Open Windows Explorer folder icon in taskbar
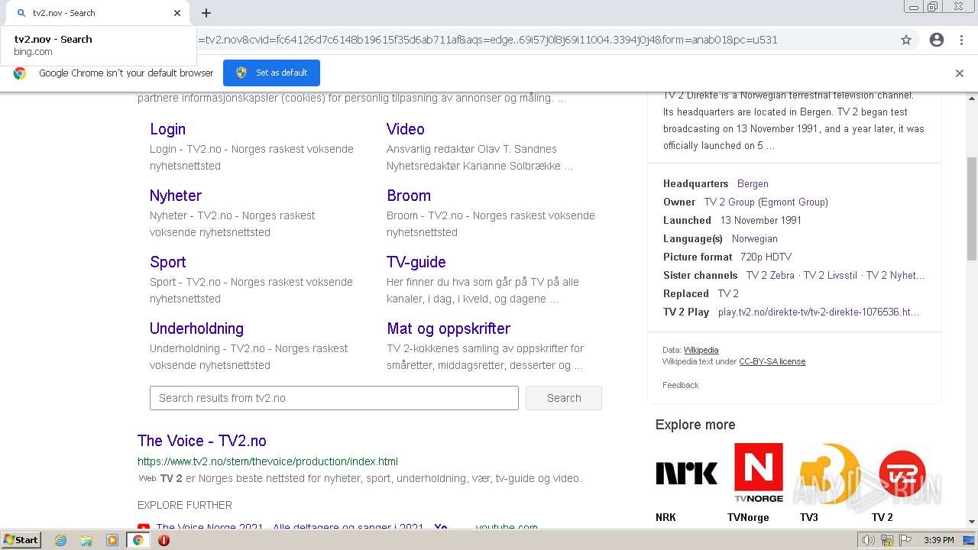Image resolution: width=978 pixels, height=550 pixels. coord(86,540)
